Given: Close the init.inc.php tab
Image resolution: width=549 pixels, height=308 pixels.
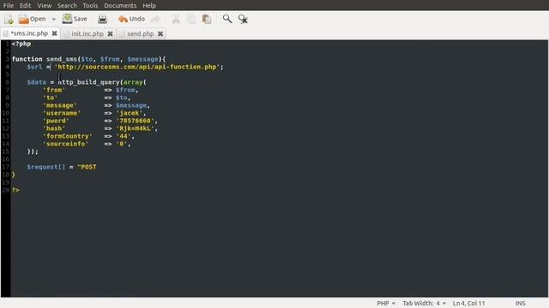Looking at the screenshot, I should 110,33.
